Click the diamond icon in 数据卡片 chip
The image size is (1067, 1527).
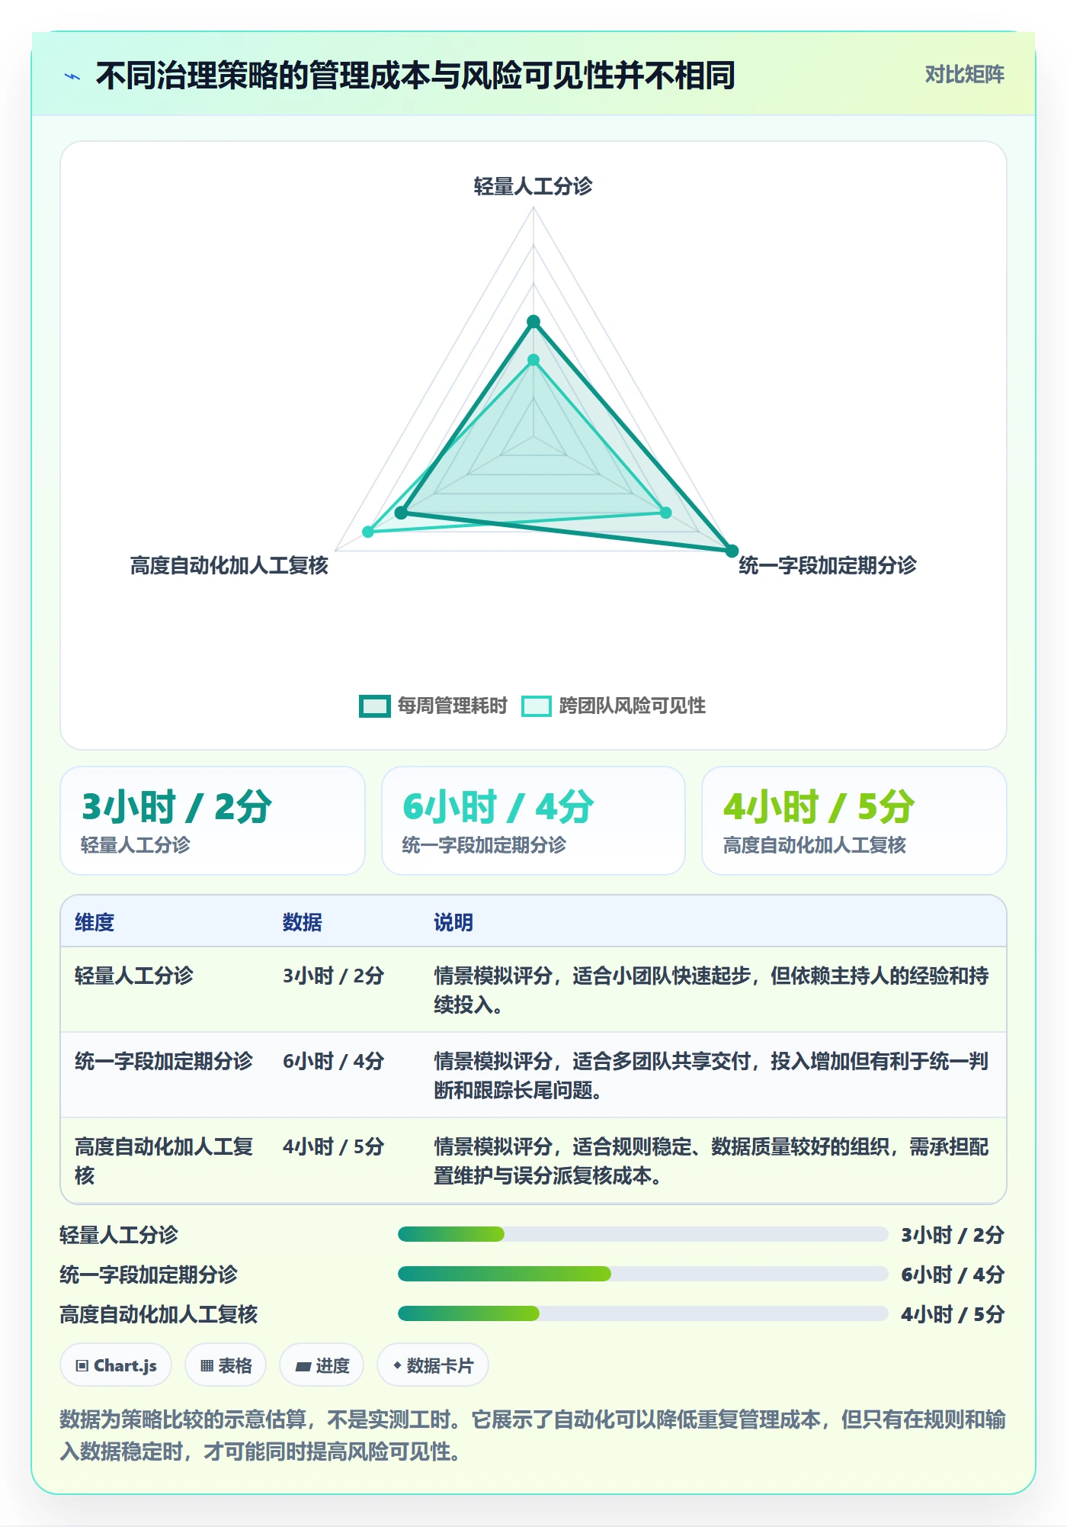397,1365
